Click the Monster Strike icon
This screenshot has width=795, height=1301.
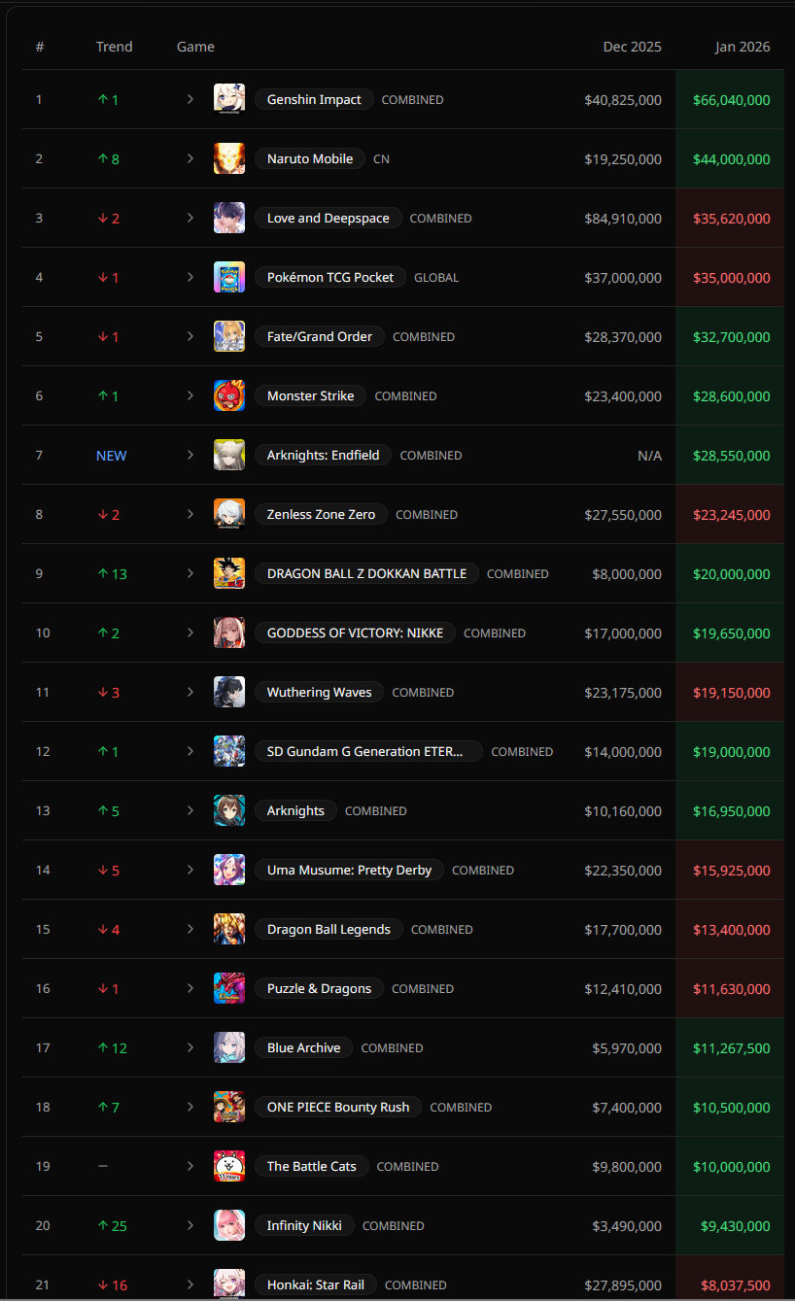229,395
